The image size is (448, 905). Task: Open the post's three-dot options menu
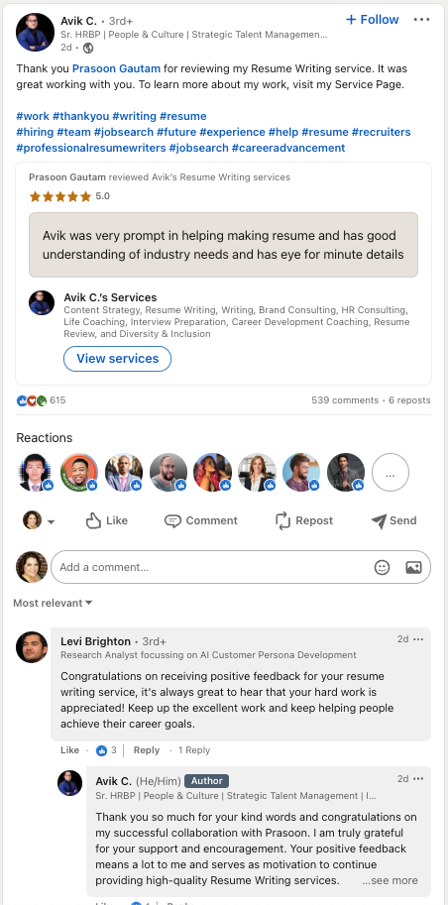pos(421,20)
